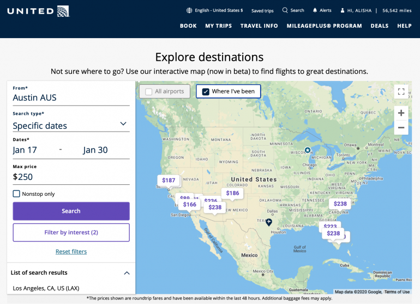
Task: Click the Max price field
Action: coord(71,177)
